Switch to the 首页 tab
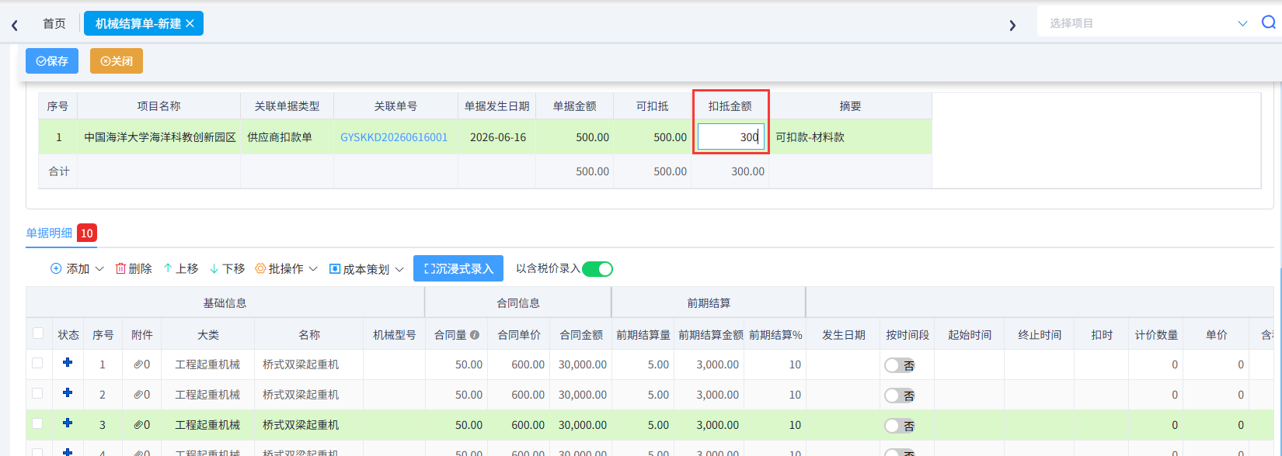The height and width of the screenshot is (456, 1282). (54, 24)
